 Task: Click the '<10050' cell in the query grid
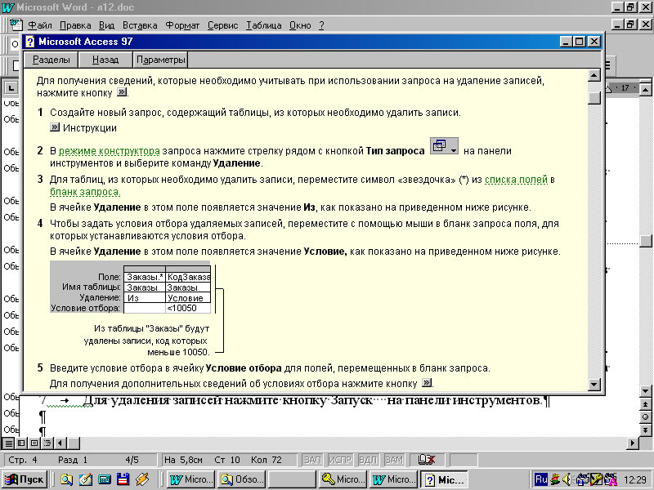(188, 309)
